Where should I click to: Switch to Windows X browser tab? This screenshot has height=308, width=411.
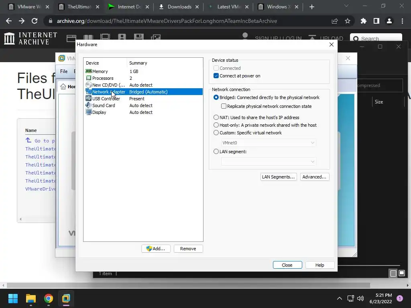point(278,7)
